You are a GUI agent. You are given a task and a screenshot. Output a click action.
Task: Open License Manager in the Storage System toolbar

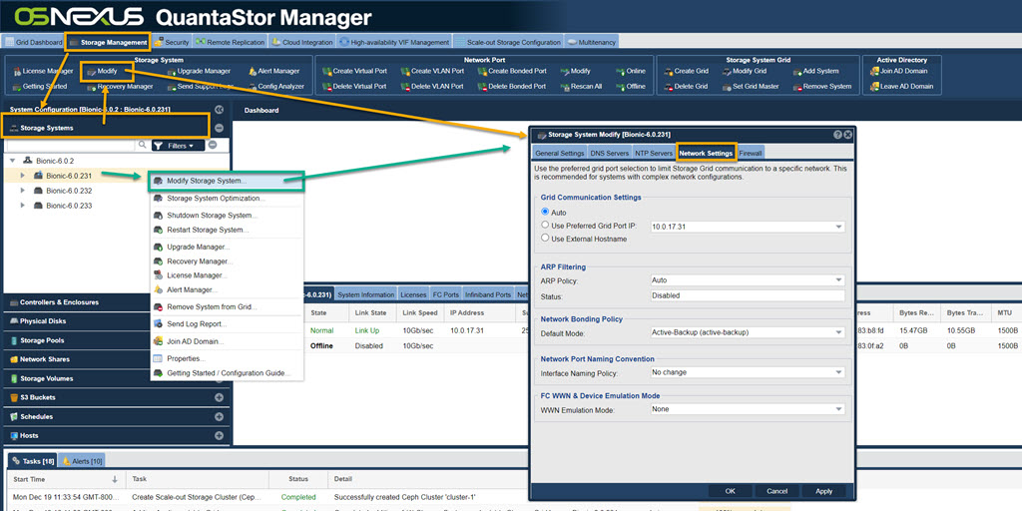[42, 71]
